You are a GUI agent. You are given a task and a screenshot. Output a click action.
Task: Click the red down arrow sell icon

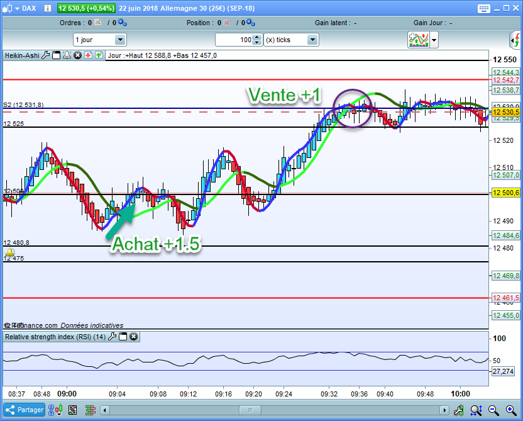click(x=88, y=55)
